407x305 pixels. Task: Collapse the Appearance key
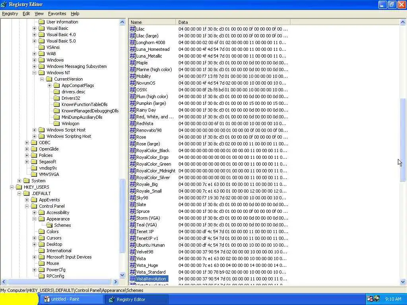click(x=34, y=219)
